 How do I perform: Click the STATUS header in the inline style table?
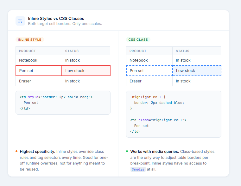tap(86, 51)
